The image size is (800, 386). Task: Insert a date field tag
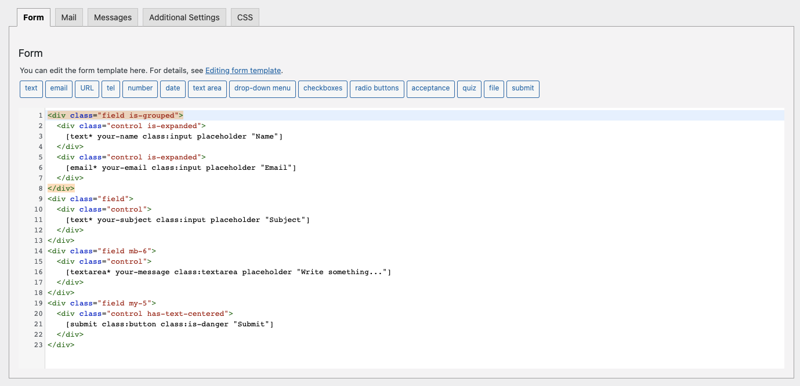[173, 89]
